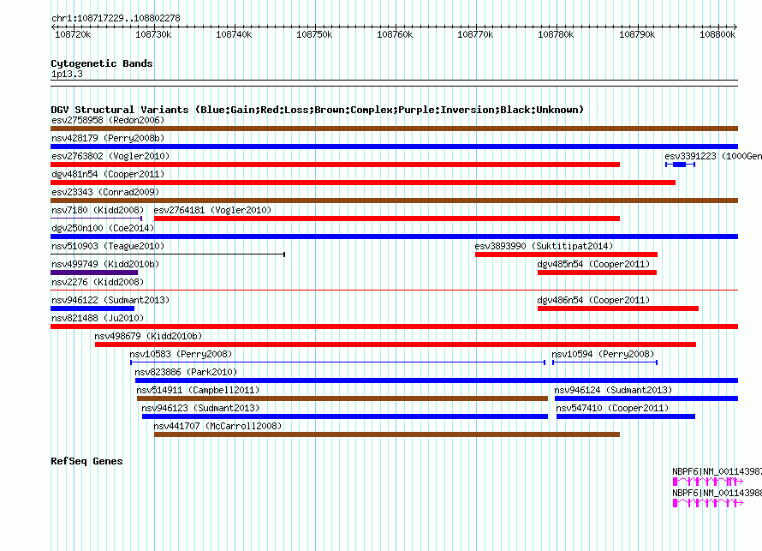Click the 108760k ruler tick label
Screen dimensions: 762x551
(x=395, y=34)
